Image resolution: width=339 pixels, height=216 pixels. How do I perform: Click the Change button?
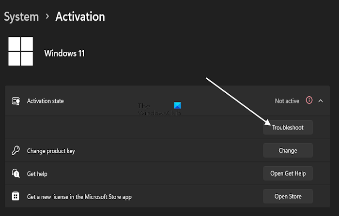288,151
